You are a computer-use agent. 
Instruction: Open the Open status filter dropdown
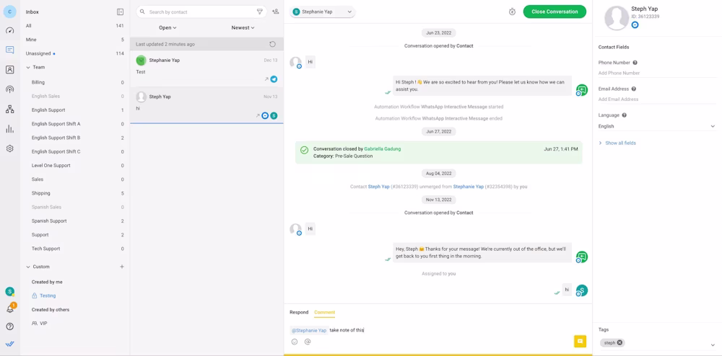(x=168, y=27)
